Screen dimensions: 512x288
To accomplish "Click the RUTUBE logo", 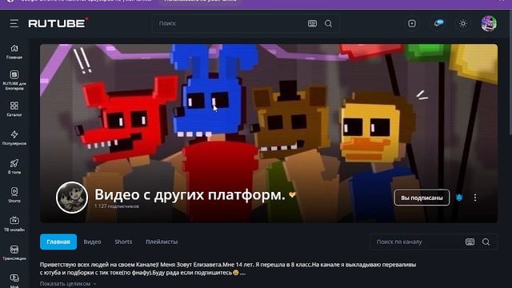I will click(x=58, y=23).
